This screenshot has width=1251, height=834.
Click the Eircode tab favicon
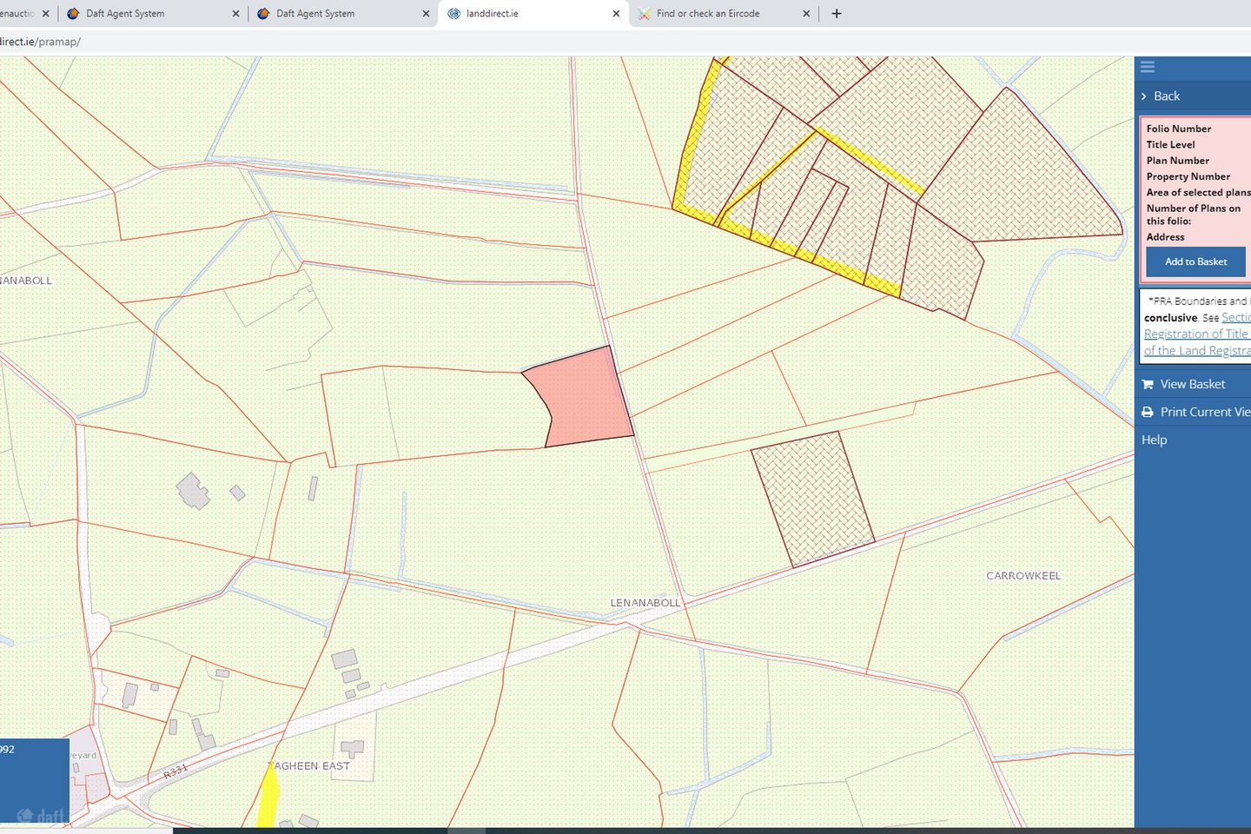coord(644,14)
